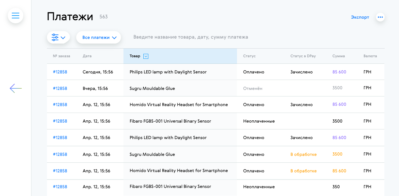This screenshot has width=399, height=196.
Task: Select the Fibaro row with sum 350
Action: [170, 187]
